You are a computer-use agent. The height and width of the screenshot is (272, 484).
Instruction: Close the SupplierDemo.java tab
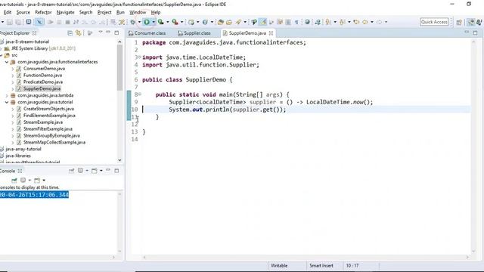tap(271, 33)
